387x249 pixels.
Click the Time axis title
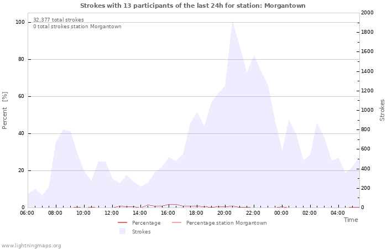pyautogui.click(x=351, y=220)
